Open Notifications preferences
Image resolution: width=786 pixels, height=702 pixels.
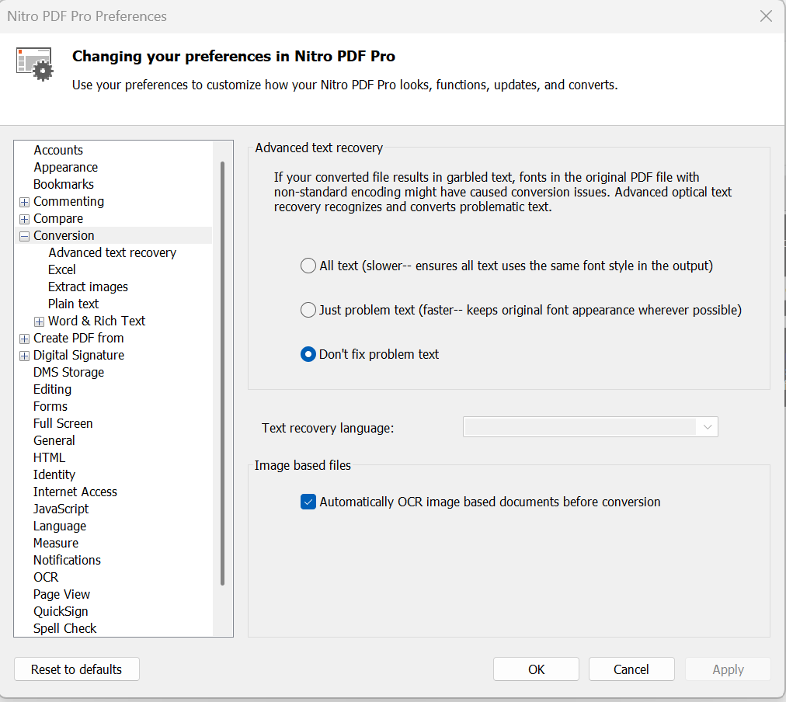click(x=67, y=560)
